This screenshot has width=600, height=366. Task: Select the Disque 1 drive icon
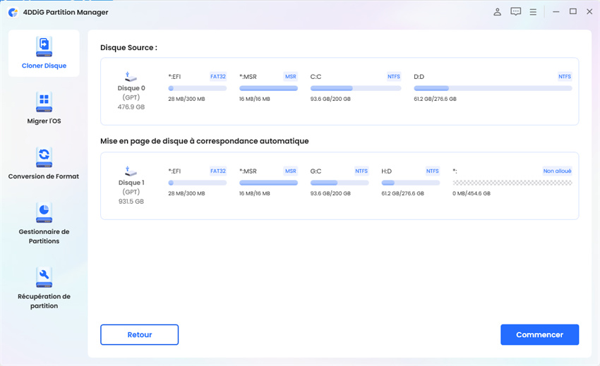(x=131, y=170)
